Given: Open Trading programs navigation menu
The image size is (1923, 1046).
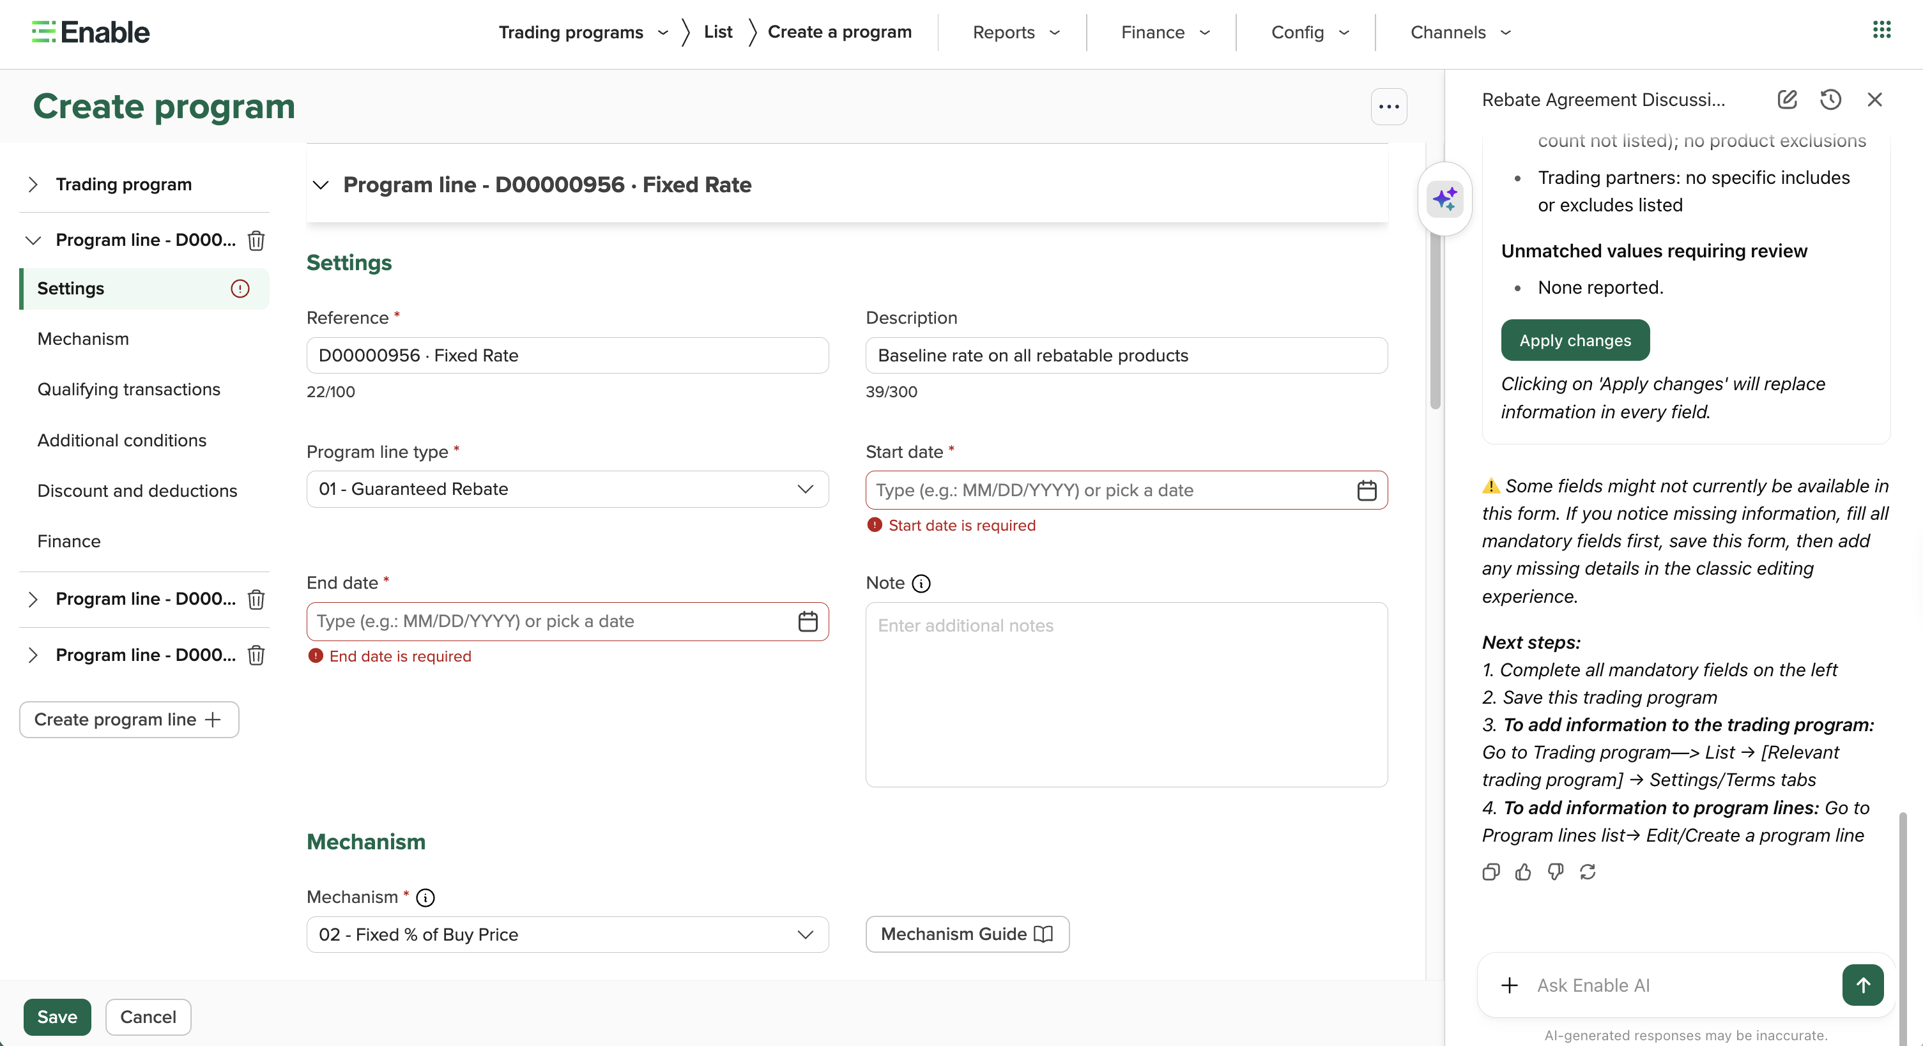Looking at the screenshot, I should (x=583, y=32).
